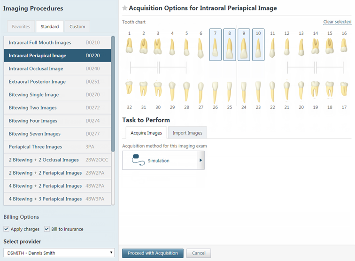355x261 pixels.
Task: Uncheck the Apply charges checkbox
Action: click(x=6, y=229)
